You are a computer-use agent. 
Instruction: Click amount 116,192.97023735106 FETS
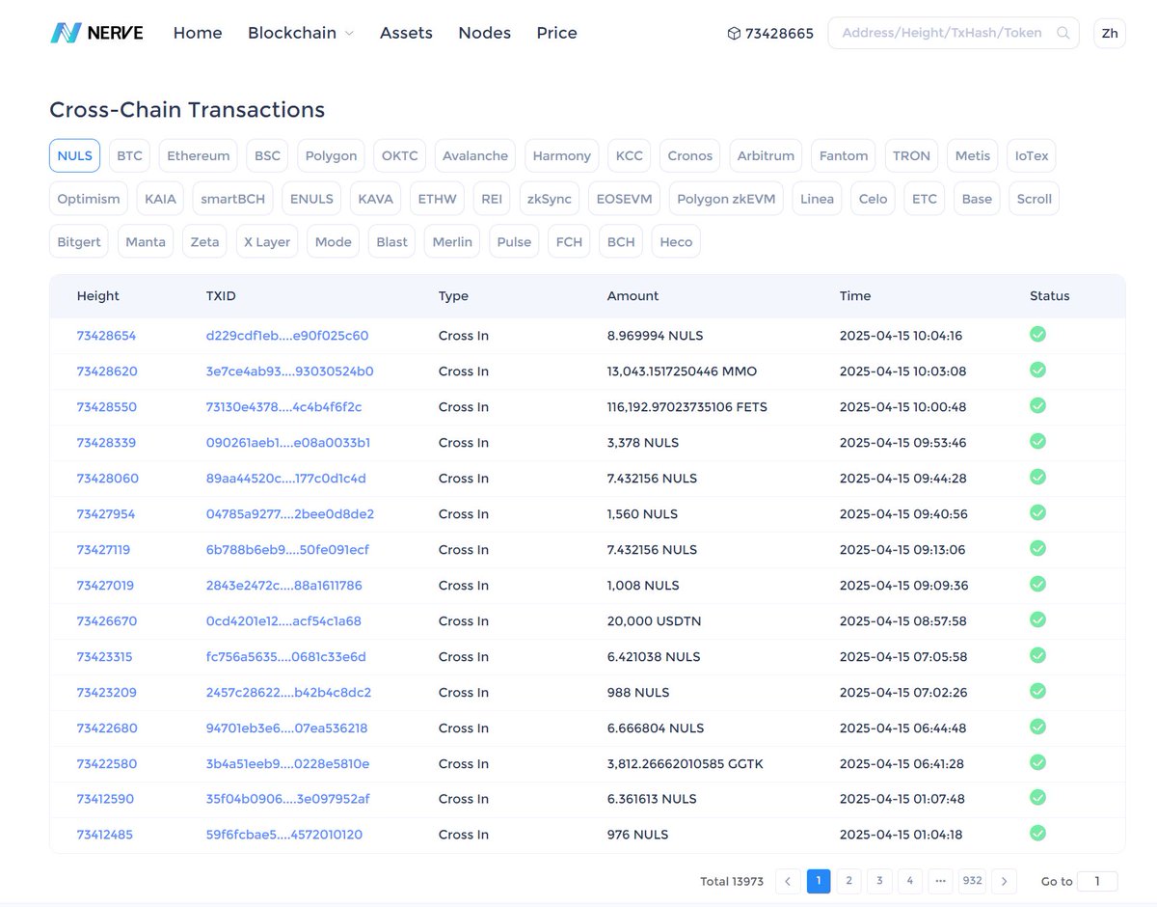[687, 407]
